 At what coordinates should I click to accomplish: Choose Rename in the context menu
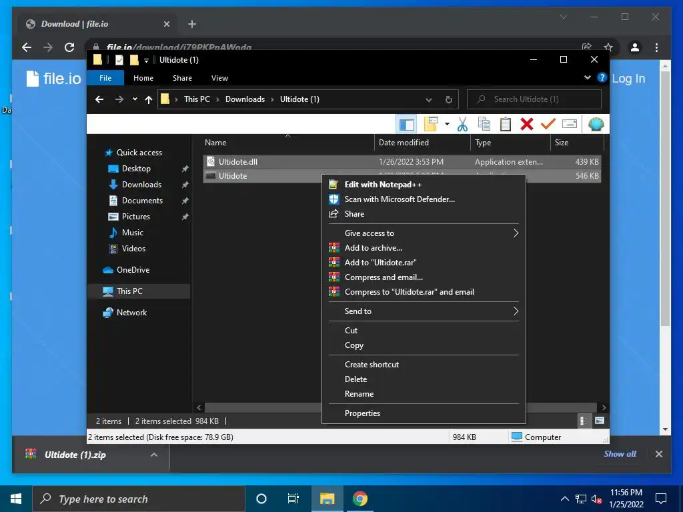[424, 394]
